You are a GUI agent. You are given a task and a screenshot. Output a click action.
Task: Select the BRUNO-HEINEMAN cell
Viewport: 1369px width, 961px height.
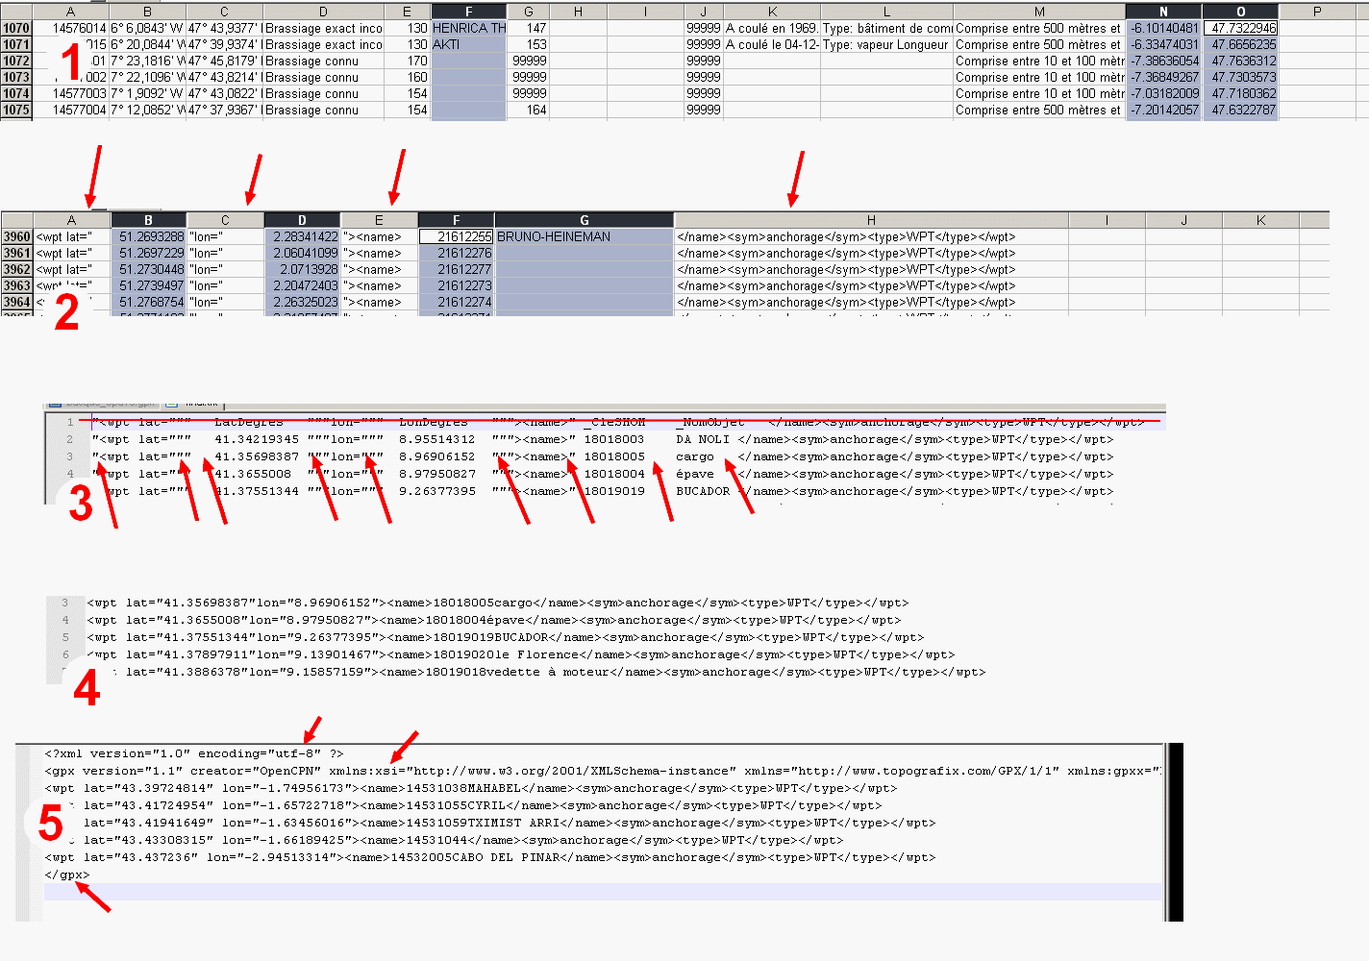[x=584, y=237]
